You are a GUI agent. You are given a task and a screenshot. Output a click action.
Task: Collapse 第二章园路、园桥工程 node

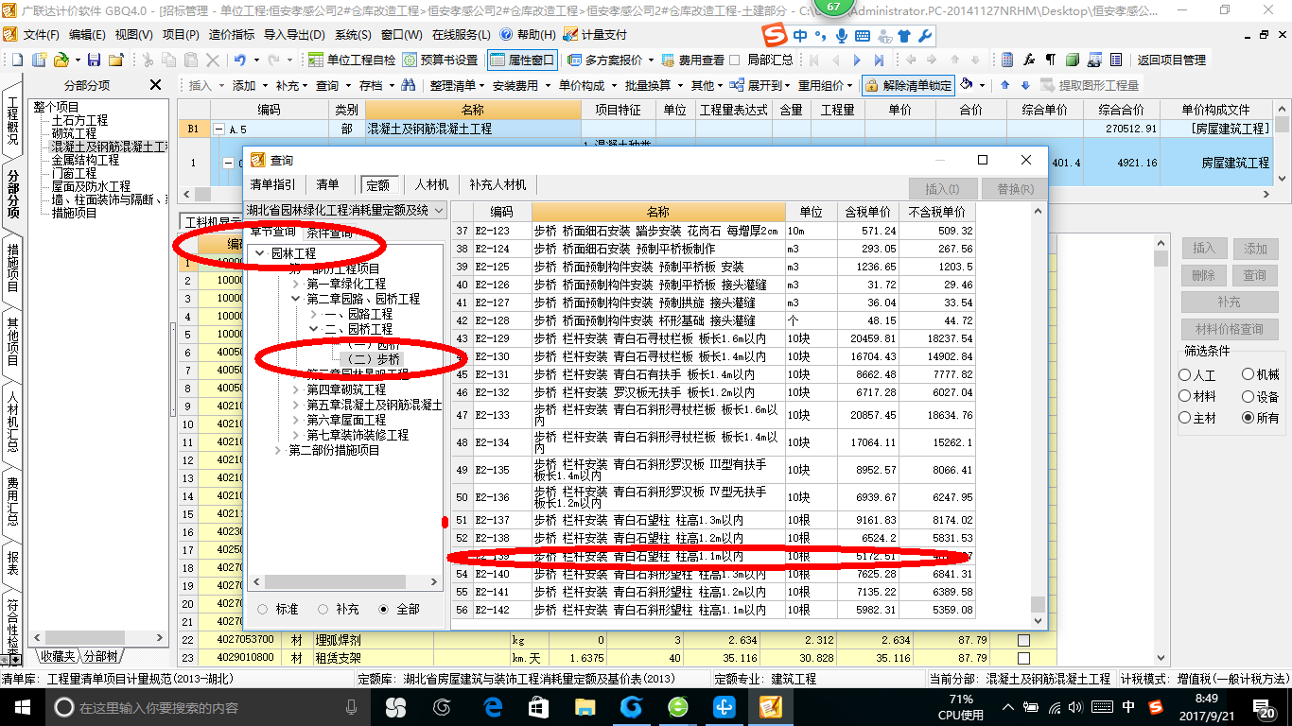point(296,299)
